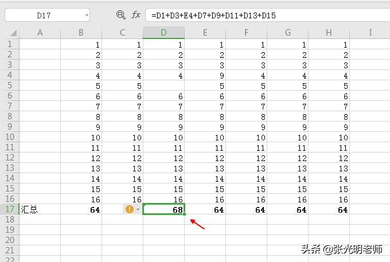Select cell G17 showing 64
The width and height of the screenshot is (390, 262).
(x=287, y=209)
